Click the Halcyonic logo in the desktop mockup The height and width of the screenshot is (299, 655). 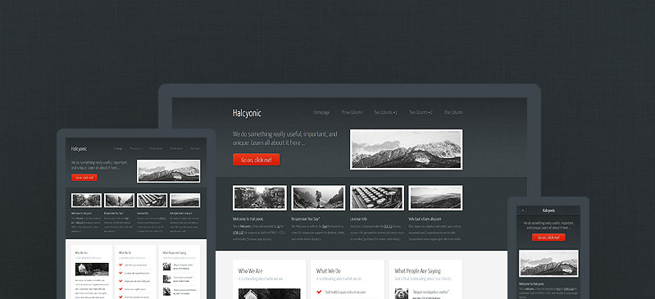point(247,113)
